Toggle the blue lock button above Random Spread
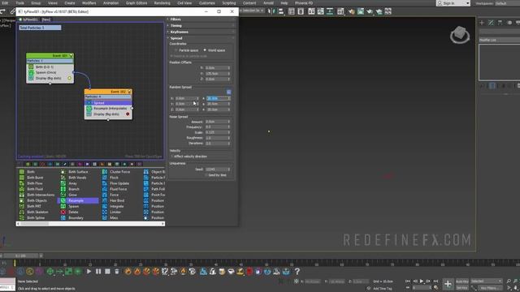 point(228,92)
